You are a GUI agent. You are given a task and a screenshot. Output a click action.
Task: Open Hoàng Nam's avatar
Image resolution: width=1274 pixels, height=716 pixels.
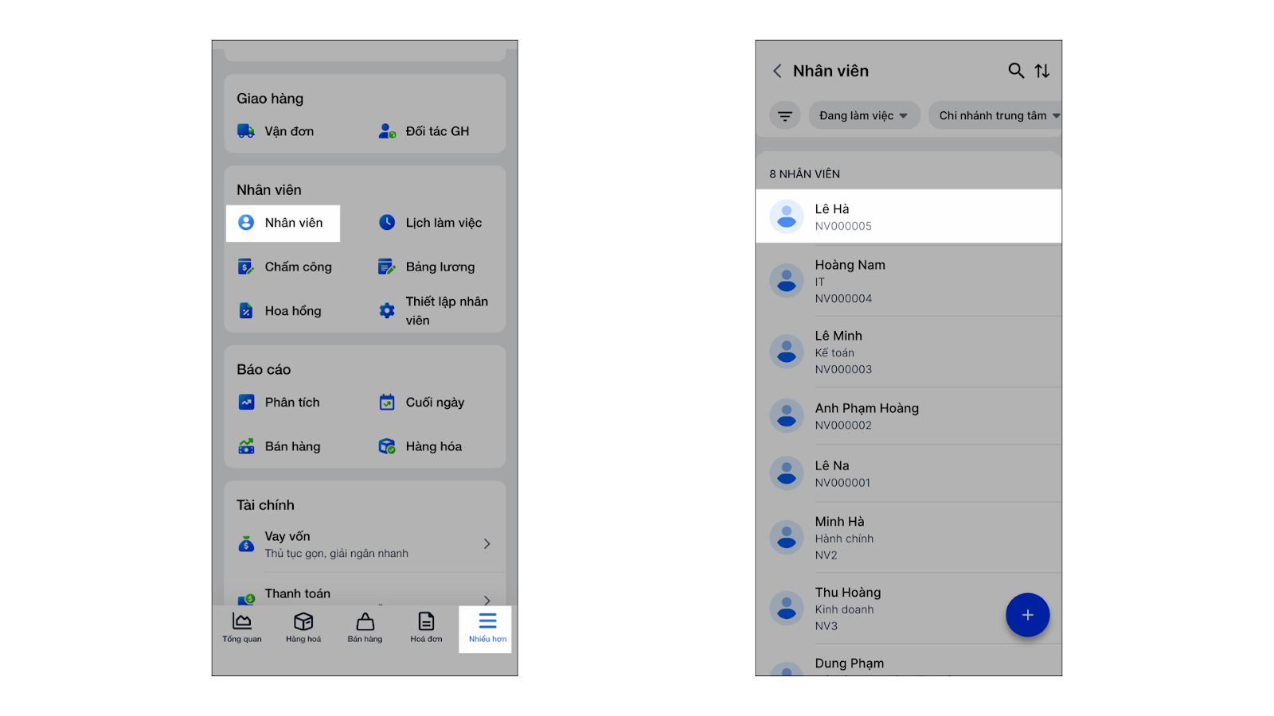(x=787, y=281)
